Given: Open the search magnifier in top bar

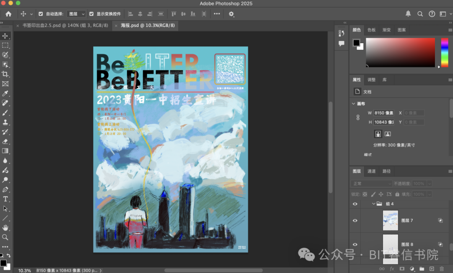Looking at the screenshot, I should [x=420, y=14].
